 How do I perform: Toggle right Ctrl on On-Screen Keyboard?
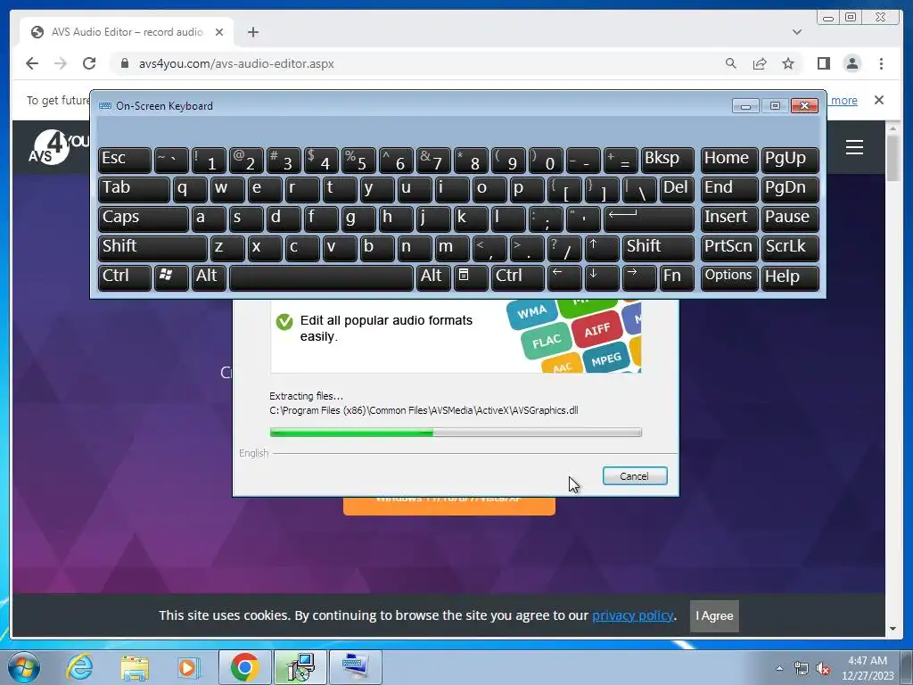point(518,277)
